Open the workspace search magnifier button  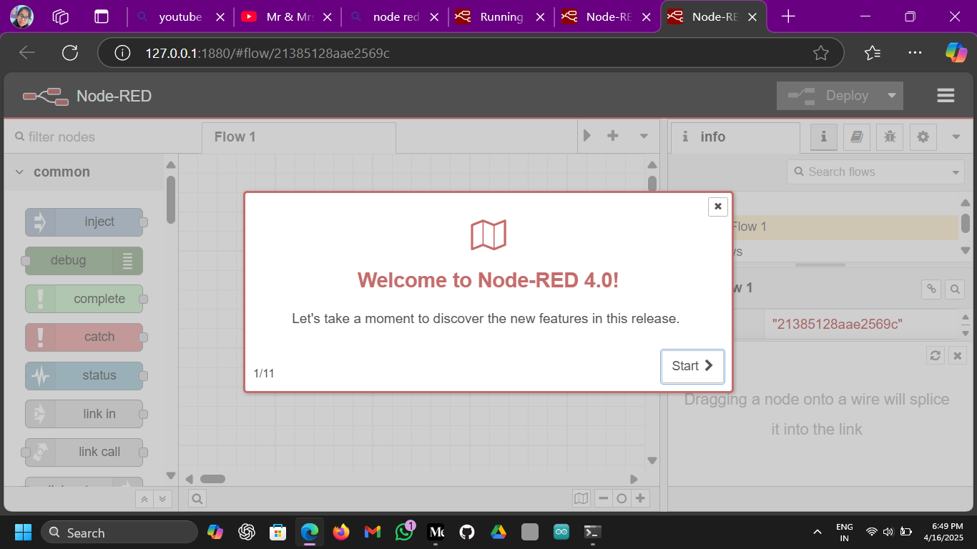point(198,499)
